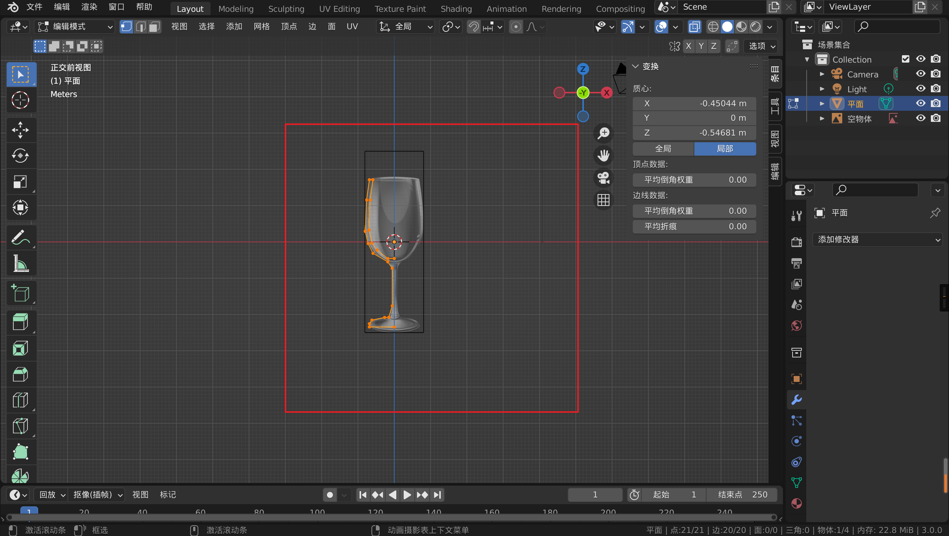Click the 全局 button in 变换 panel
949x536 pixels.
[663, 149]
